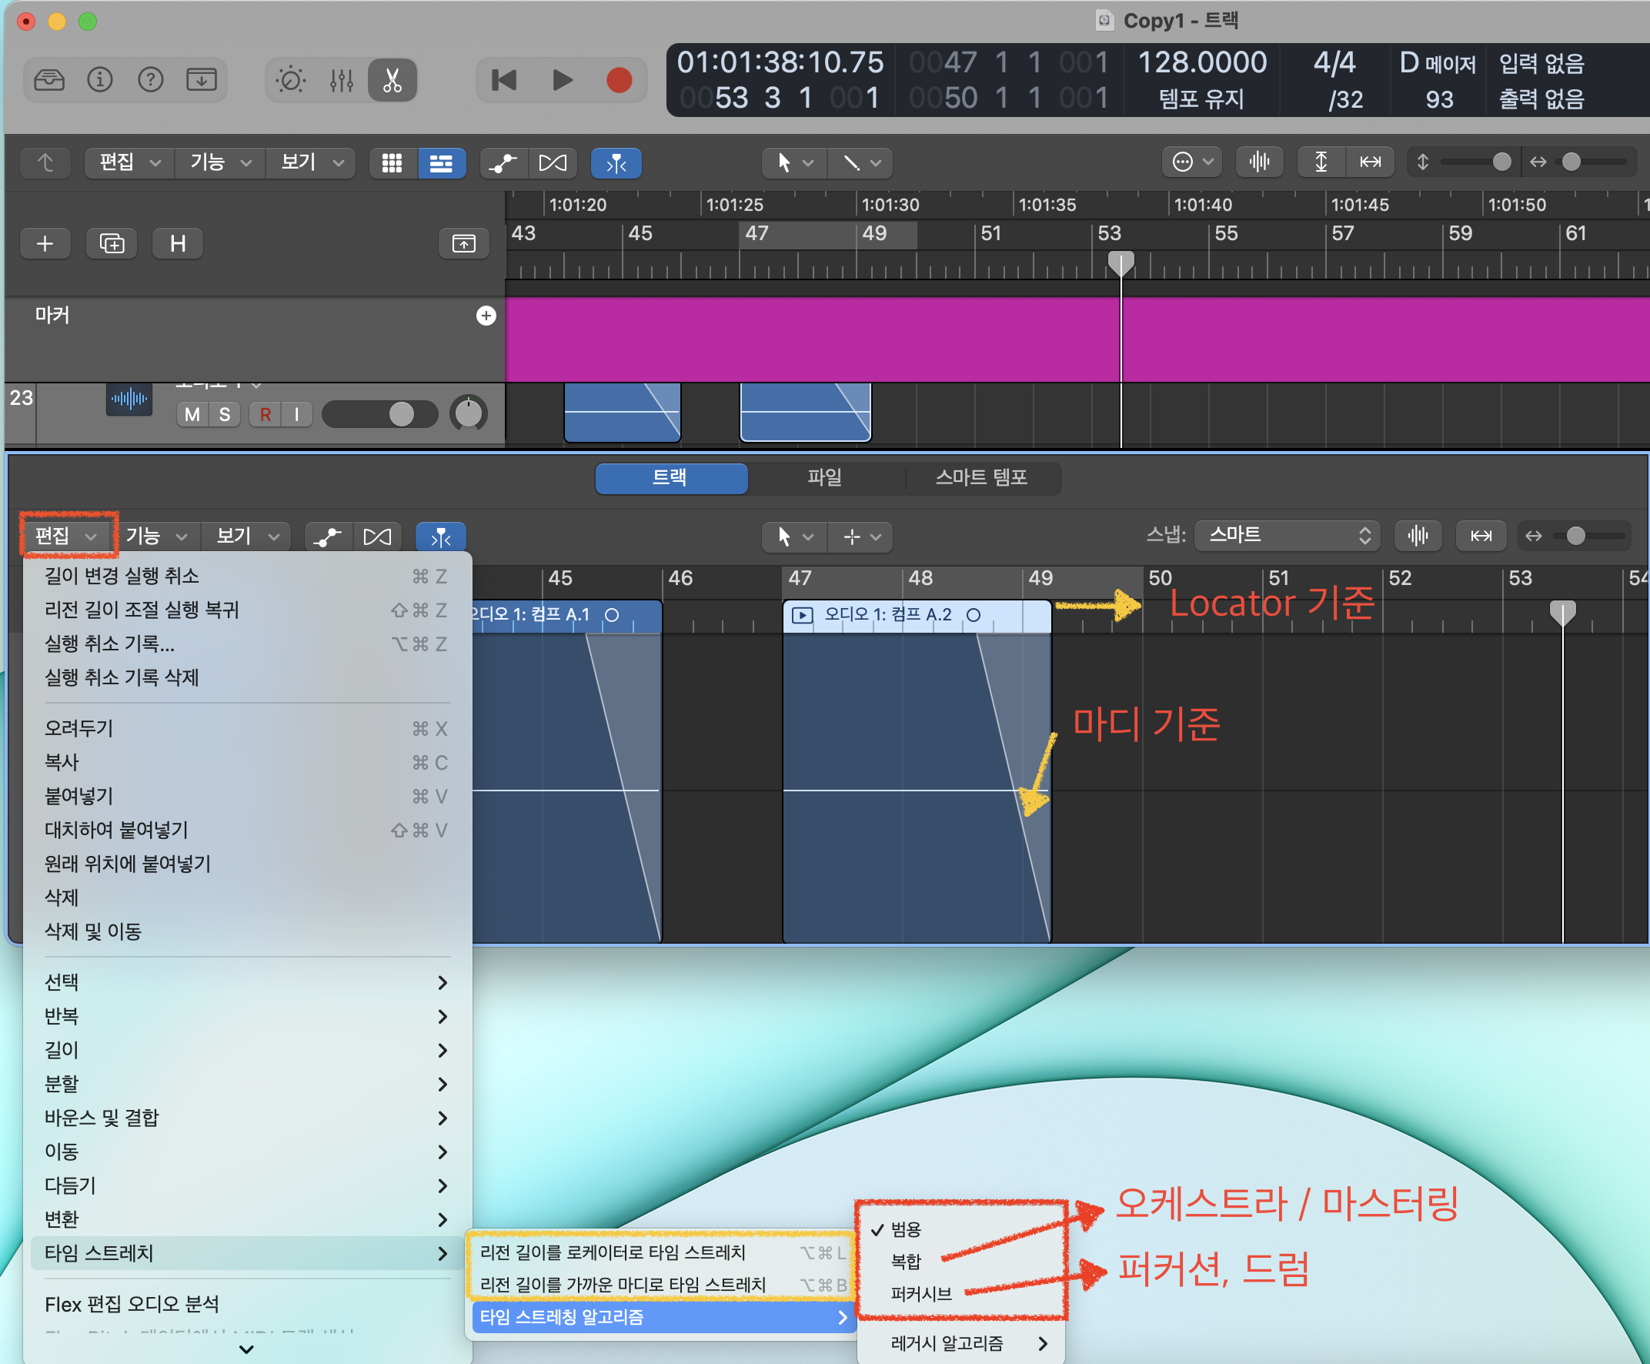This screenshot has height=1364, width=1650.
Task: Select 리전 길이를 가까운 마디로 타임 스트레치
Action: 622,1285
